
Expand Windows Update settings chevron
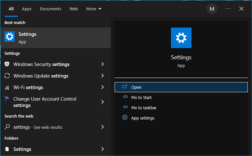pyautogui.click(x=103, y=76)
